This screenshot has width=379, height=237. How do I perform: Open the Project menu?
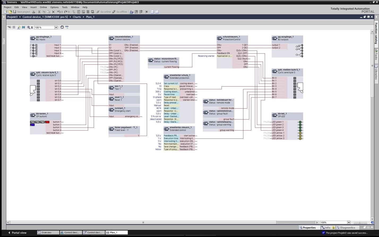7,7
